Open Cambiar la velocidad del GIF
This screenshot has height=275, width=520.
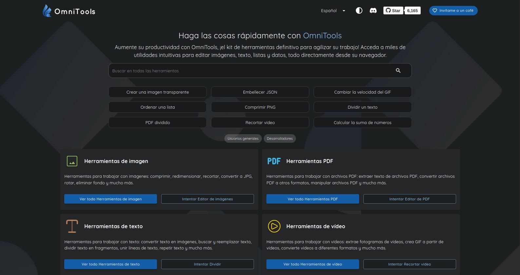362,92
